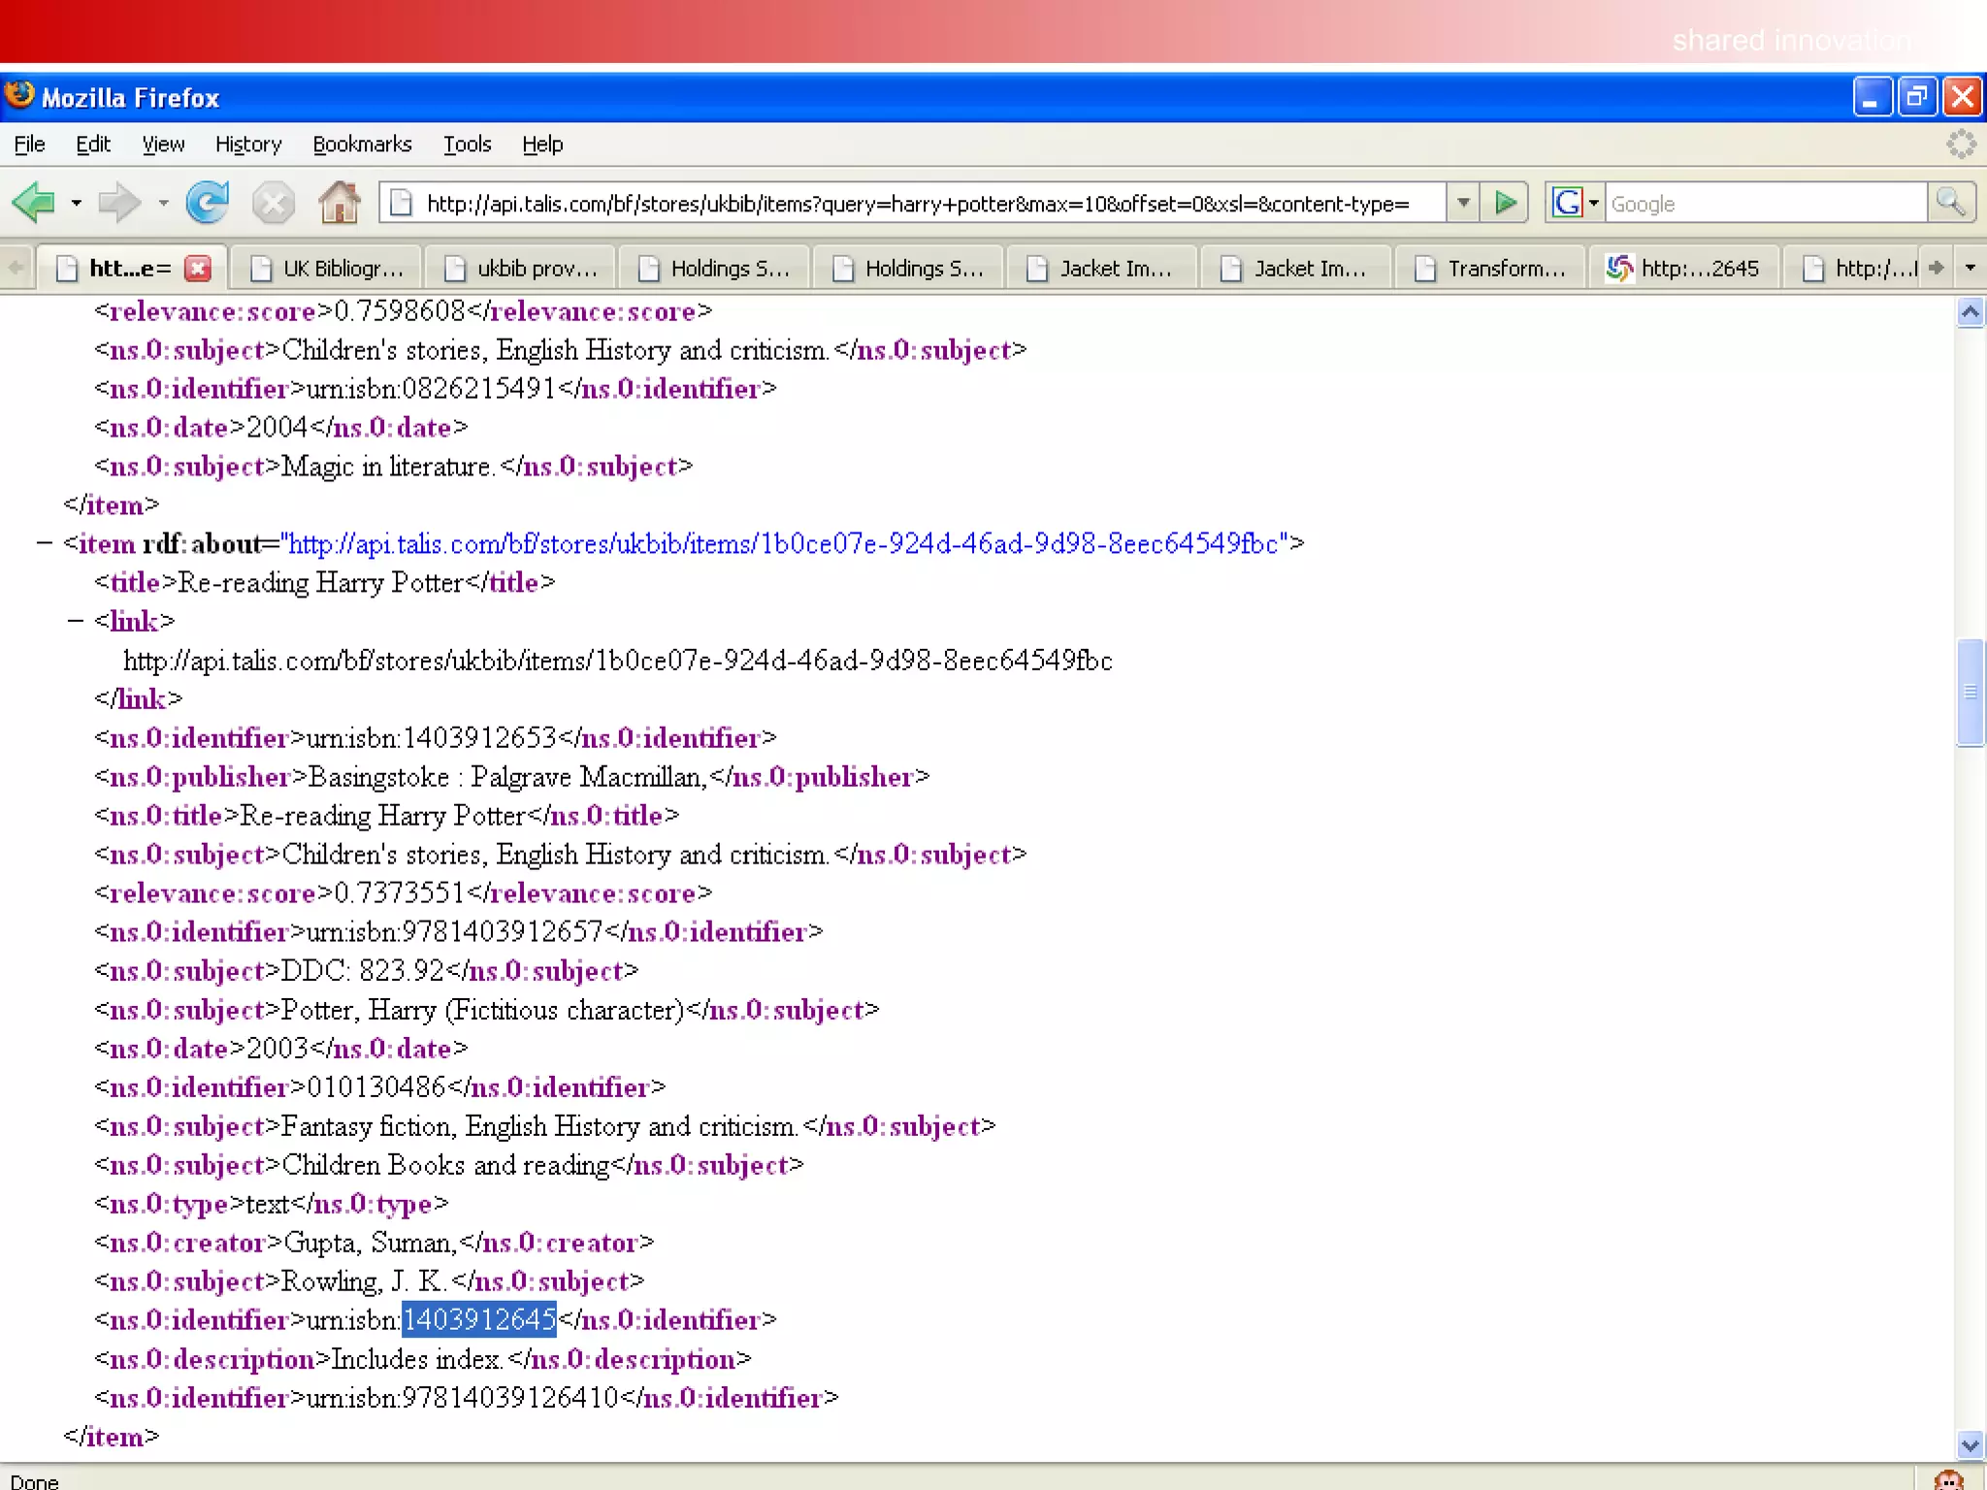Open the URL history dropdown arrow
Screen dimensions: 1987x1490
1463,203
